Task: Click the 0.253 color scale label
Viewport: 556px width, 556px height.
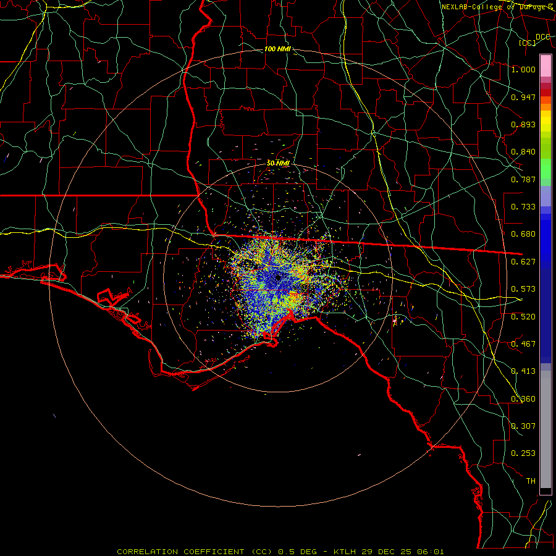Action: [523, 453]
